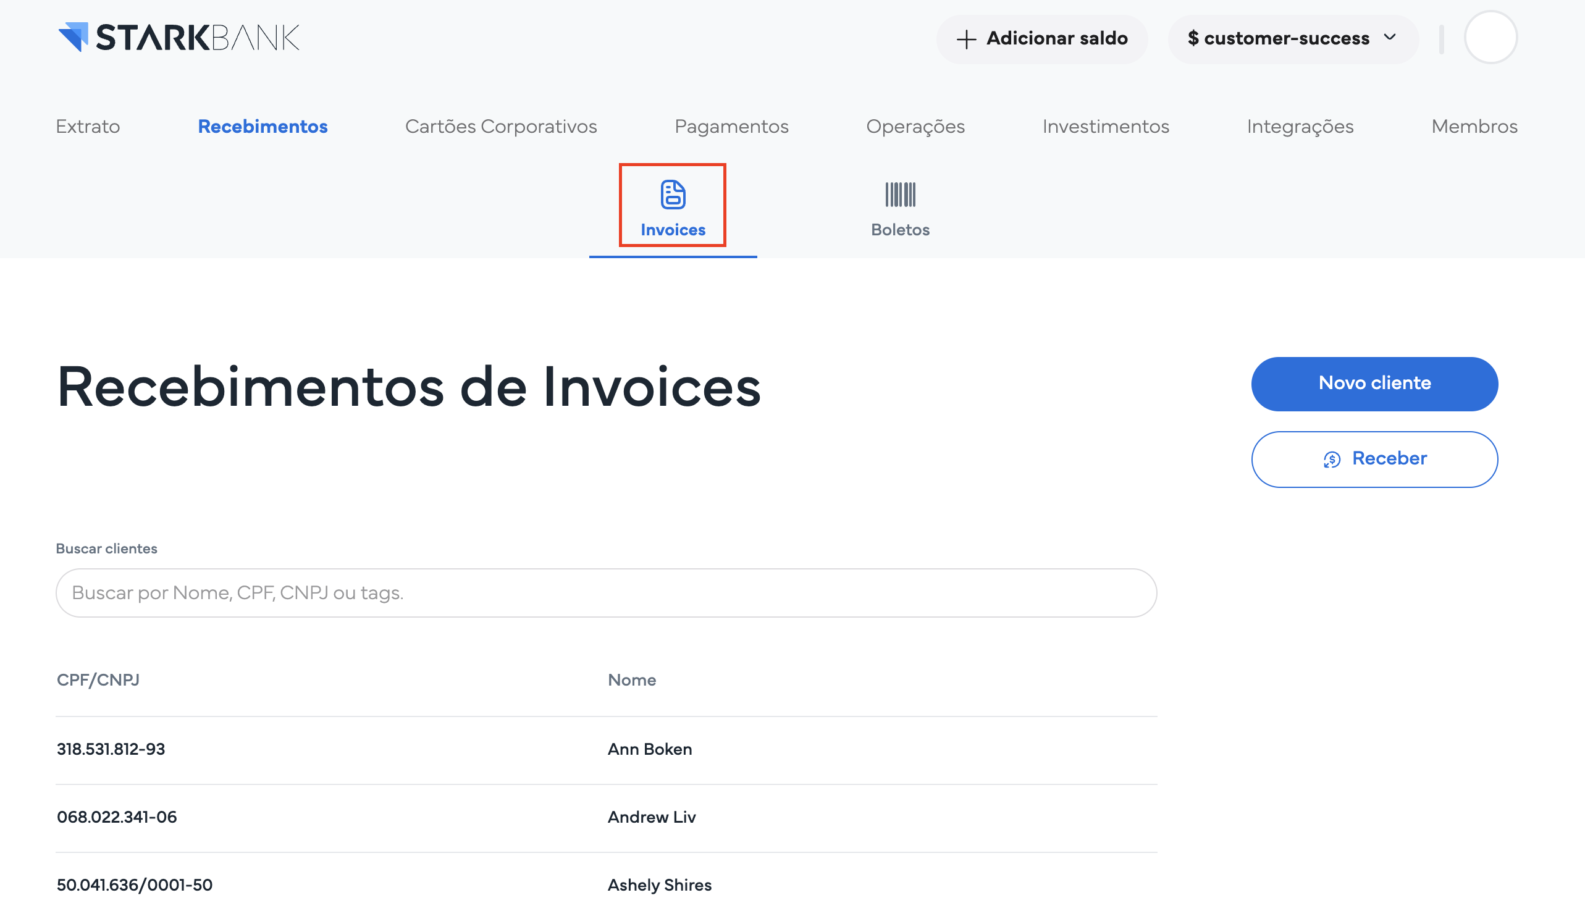
Task: Select CNPJ 50.041.636/0001-50 cell
Action: coord(135,885)
